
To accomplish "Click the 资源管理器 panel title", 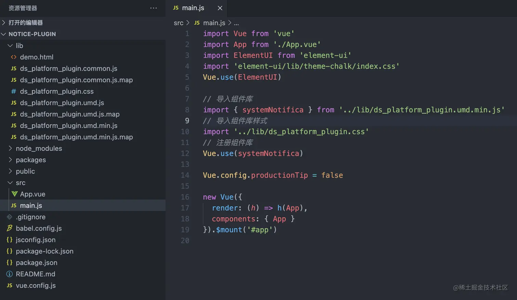I will coord(23,8).
